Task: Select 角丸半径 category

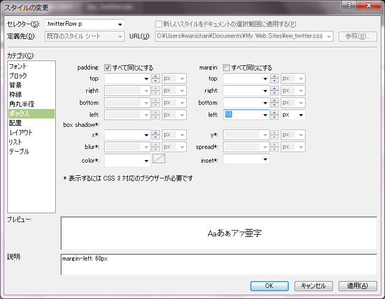Action: coord(32,104)
